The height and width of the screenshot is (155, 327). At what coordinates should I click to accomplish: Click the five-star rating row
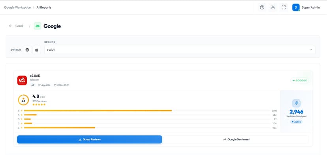pos(39,105)
